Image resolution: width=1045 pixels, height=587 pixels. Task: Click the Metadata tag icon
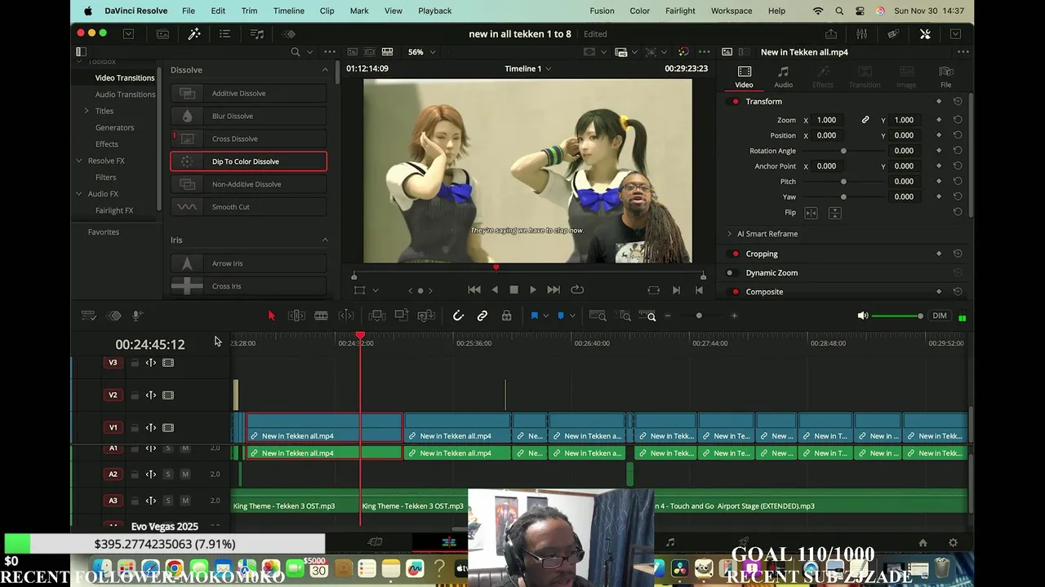pyautogui.click(x=893, y=34)
